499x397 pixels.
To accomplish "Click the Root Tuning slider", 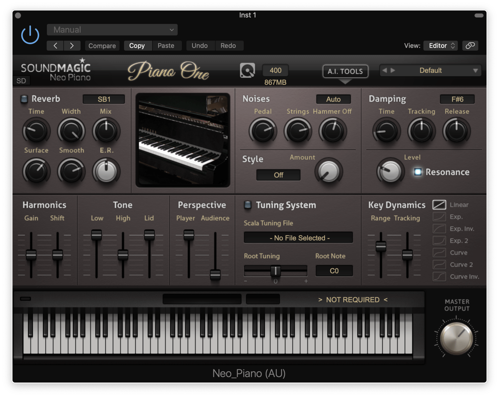I will 275,271.
